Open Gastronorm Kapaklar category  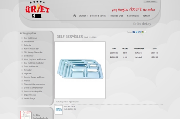(x=33, y=91)
